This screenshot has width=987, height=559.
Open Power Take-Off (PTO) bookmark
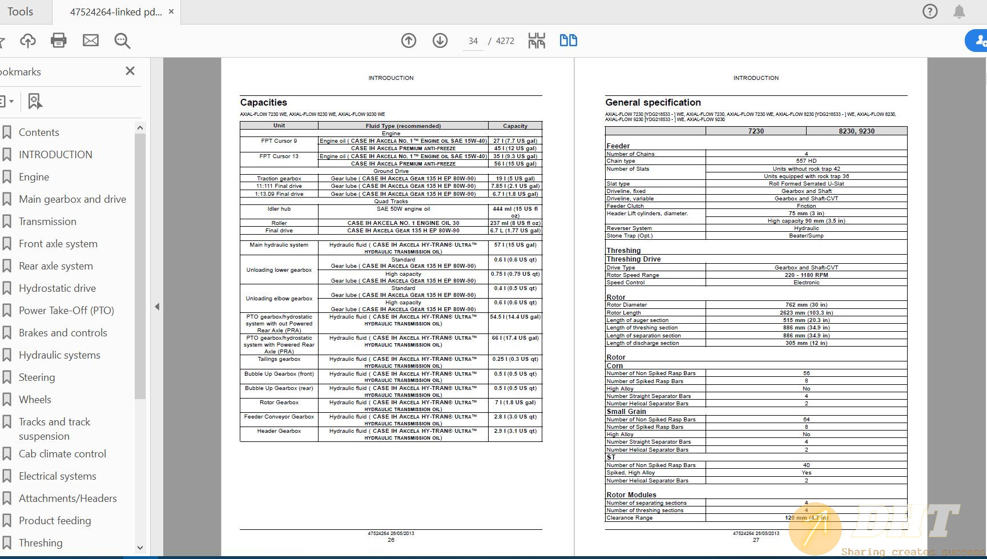tap(66, 311)
